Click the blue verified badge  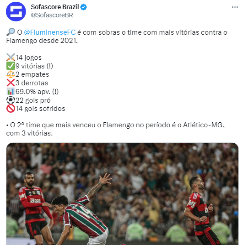pyautogui.click(x=84, y=7)
